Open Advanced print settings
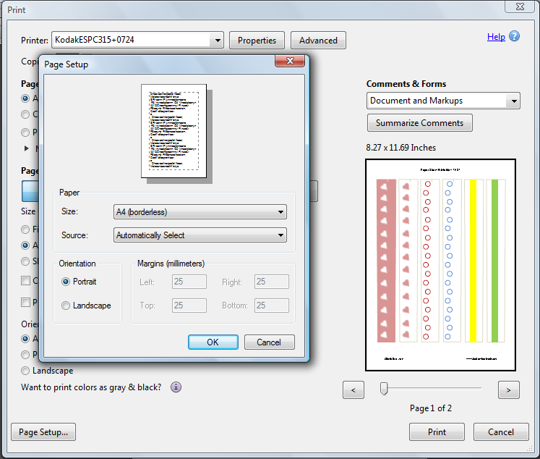The image size is (540, 459). pos(318,41)
